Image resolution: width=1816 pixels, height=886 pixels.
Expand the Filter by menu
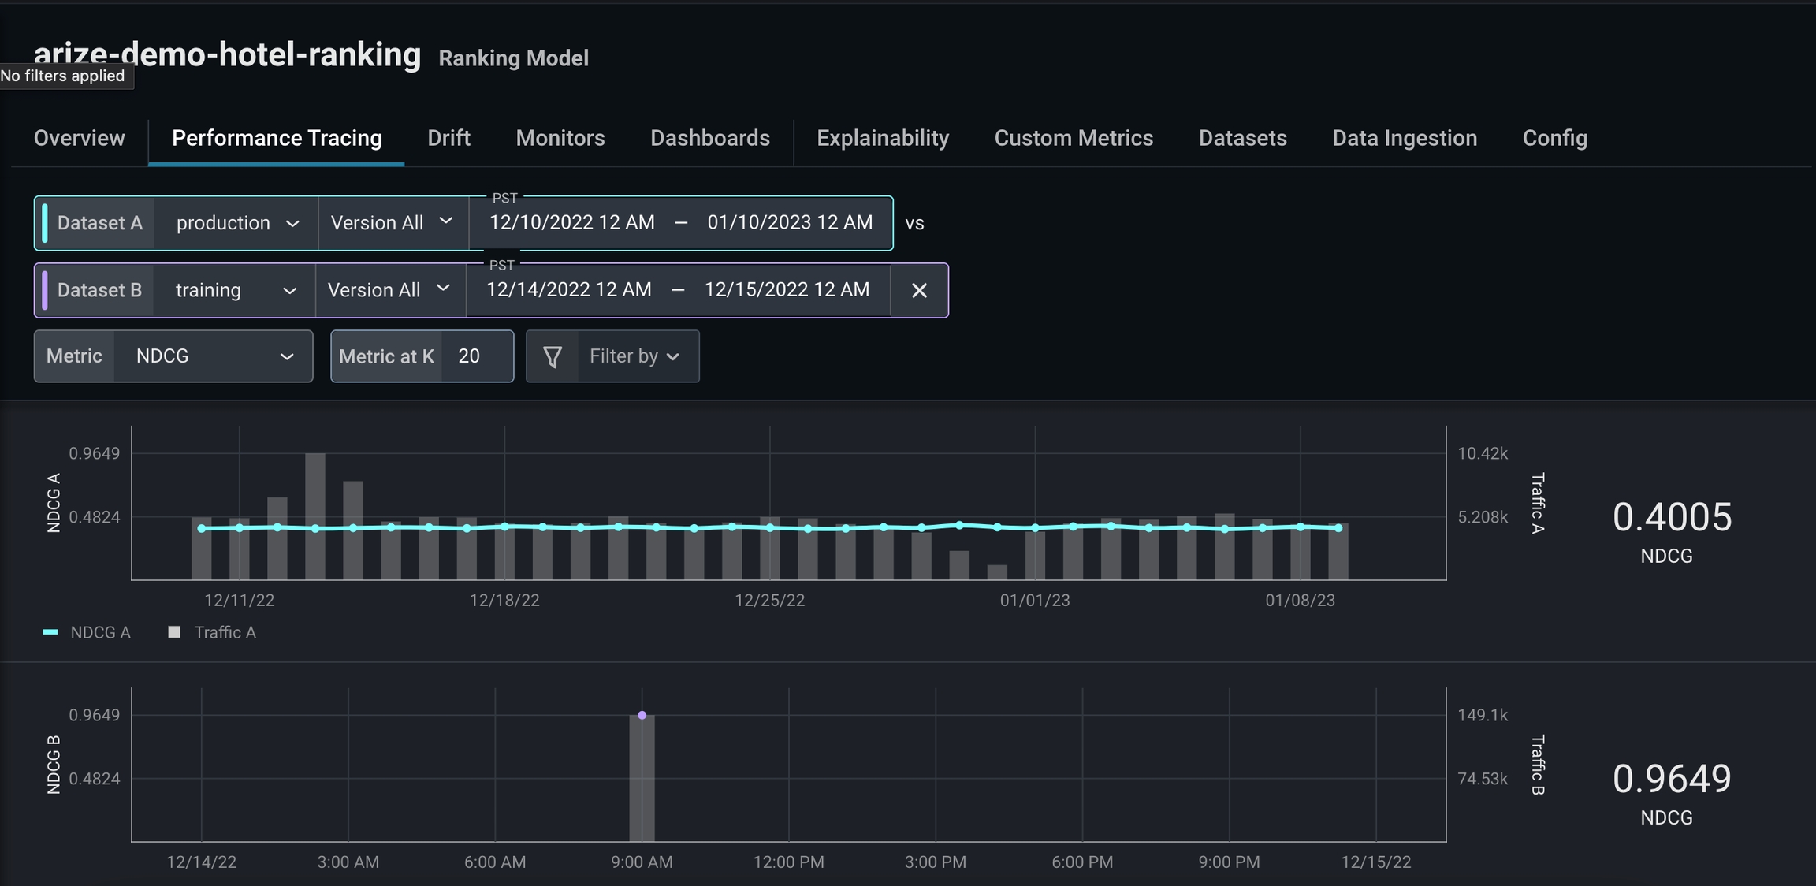click(635, 356)
